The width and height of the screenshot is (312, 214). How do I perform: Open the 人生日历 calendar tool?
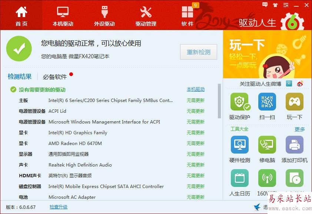click(240, 178)
